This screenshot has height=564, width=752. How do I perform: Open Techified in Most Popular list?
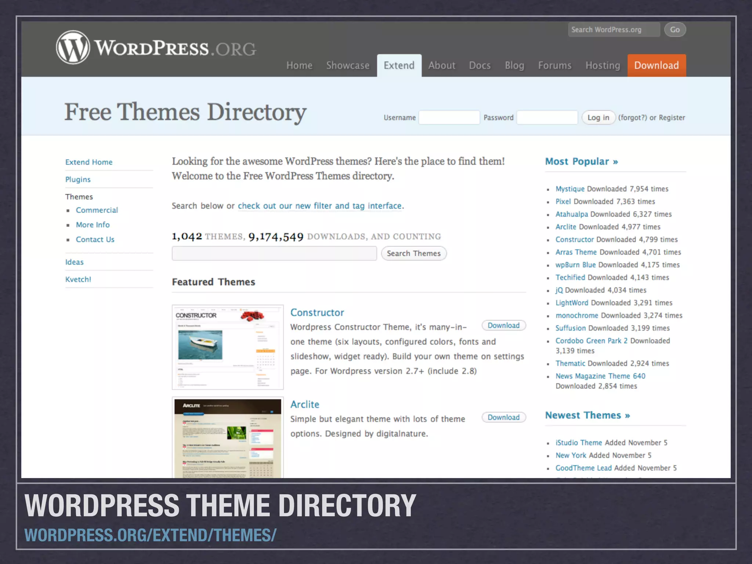click(570, 277)
